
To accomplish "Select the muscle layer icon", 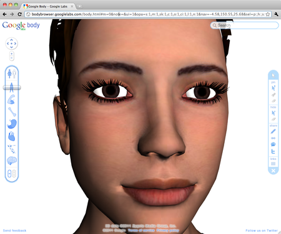I will [11, 100].
